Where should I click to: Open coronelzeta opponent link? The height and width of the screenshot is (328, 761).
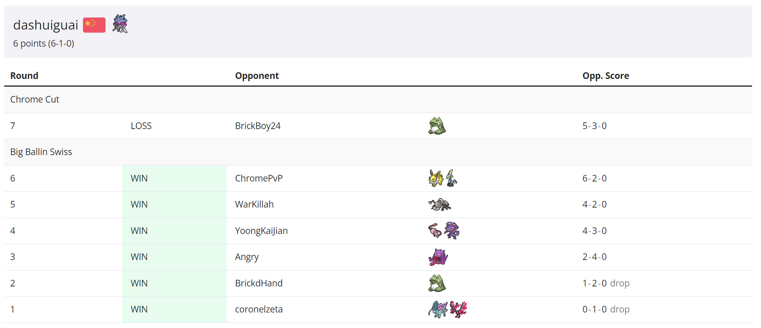259,309
